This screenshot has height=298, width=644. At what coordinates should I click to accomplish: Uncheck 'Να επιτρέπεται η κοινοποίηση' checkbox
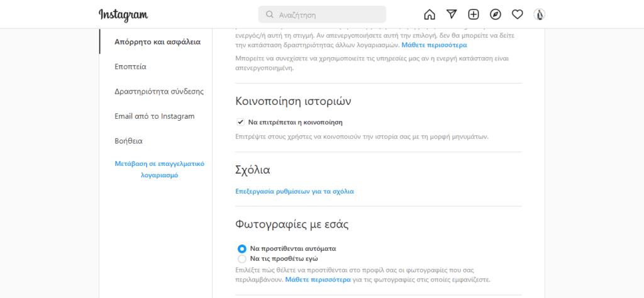240,122
